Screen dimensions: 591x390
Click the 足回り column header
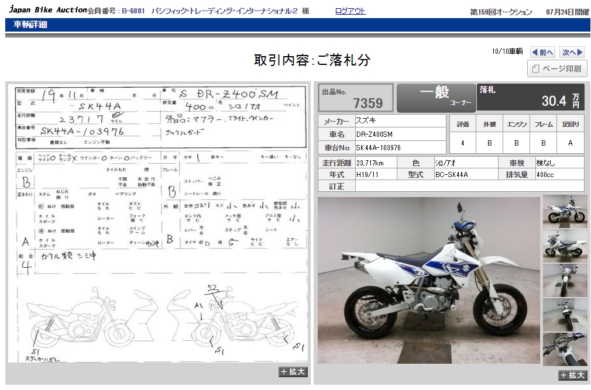[571, 124]
